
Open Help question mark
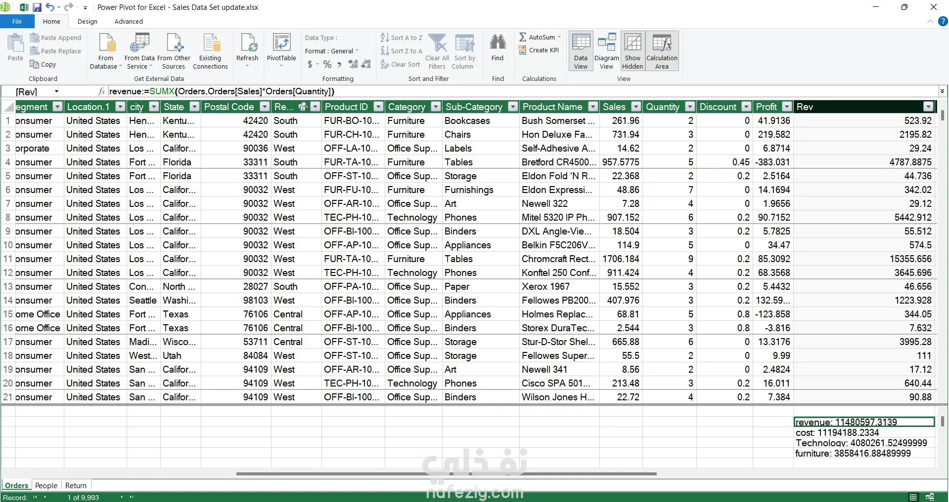(x=943, y=21)
